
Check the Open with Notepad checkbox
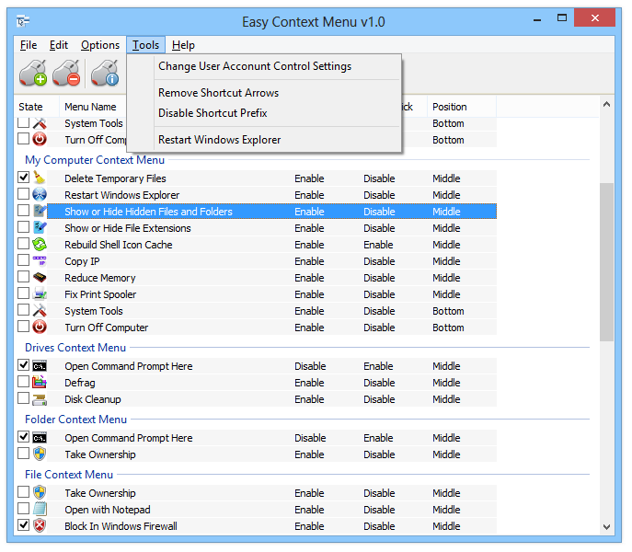(x=23, y=508)
